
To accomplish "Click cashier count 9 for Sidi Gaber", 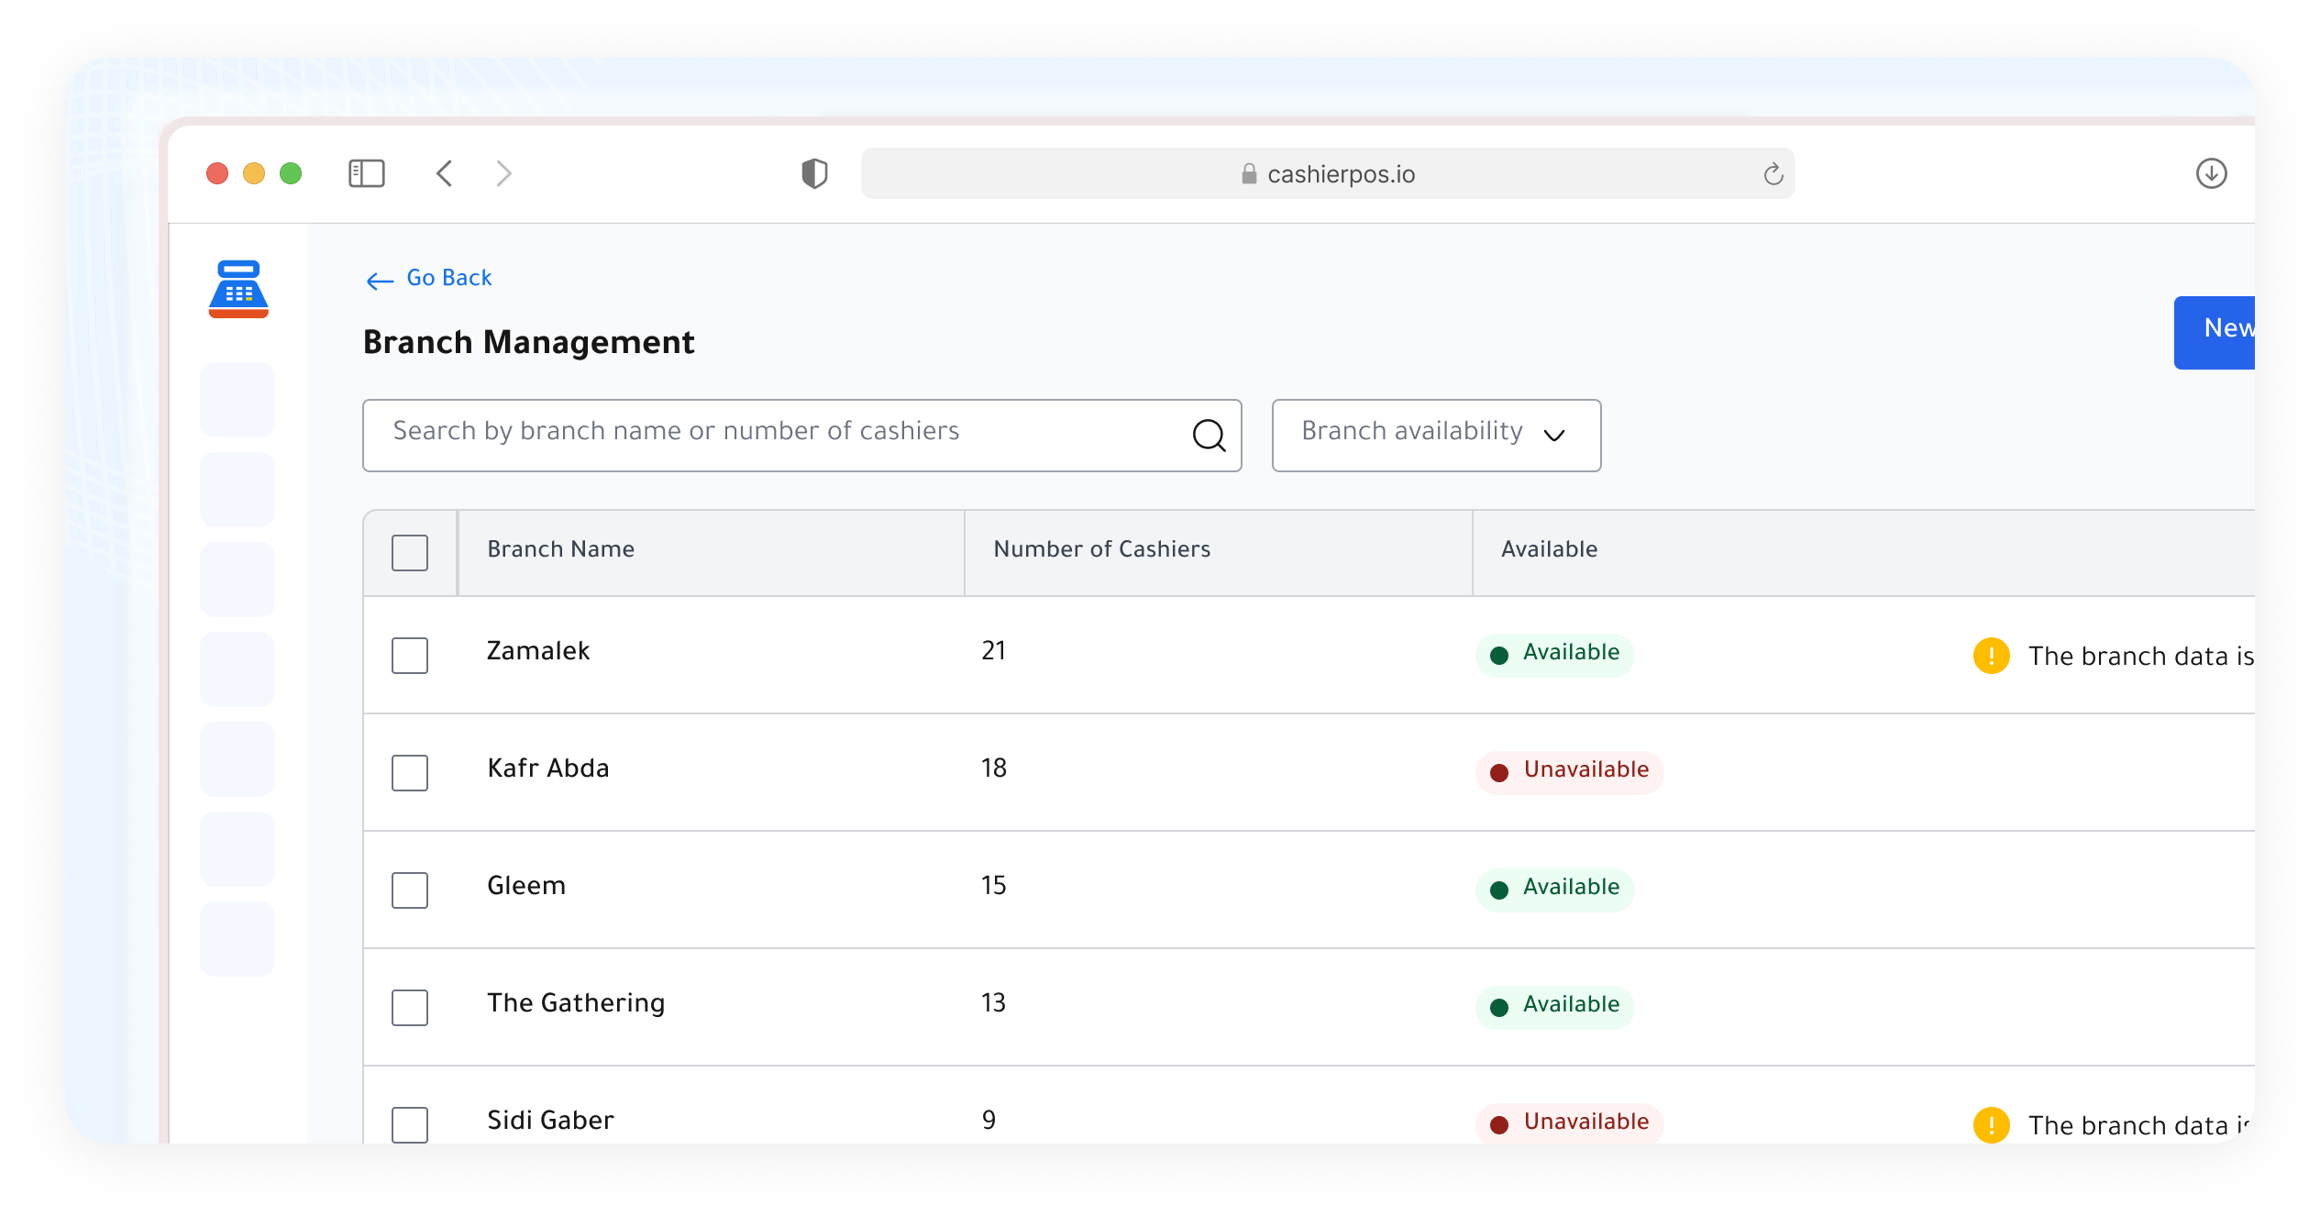I will tap(989, 1121).
